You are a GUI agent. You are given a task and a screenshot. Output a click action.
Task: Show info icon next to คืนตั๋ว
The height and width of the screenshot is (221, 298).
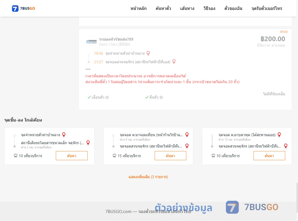point(161,97)
